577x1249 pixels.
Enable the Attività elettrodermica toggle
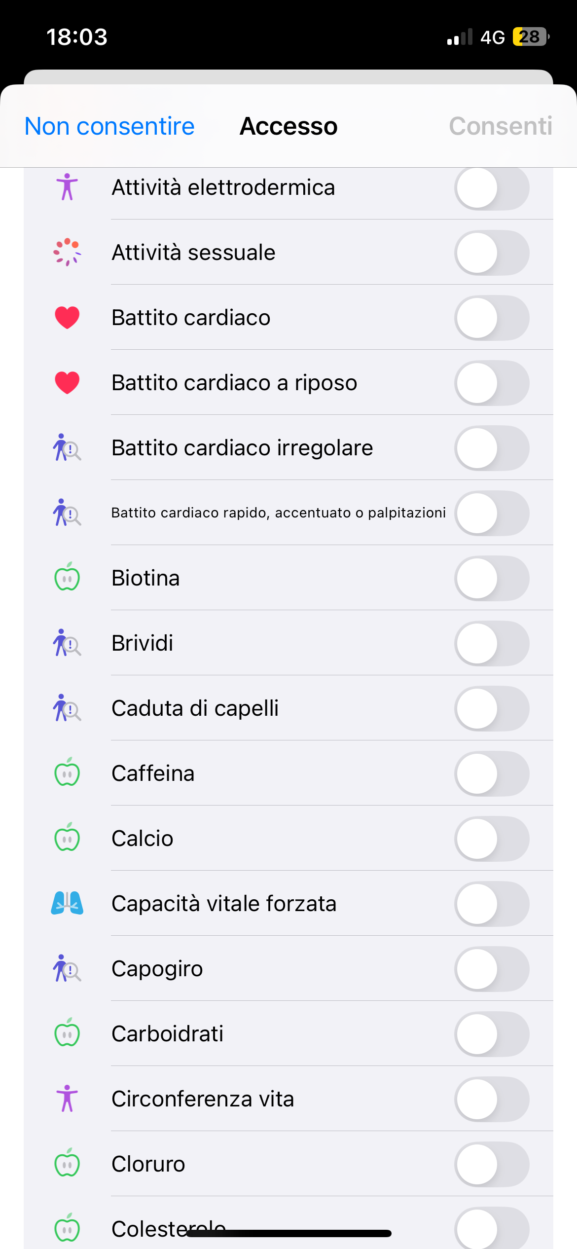[492, 188]
